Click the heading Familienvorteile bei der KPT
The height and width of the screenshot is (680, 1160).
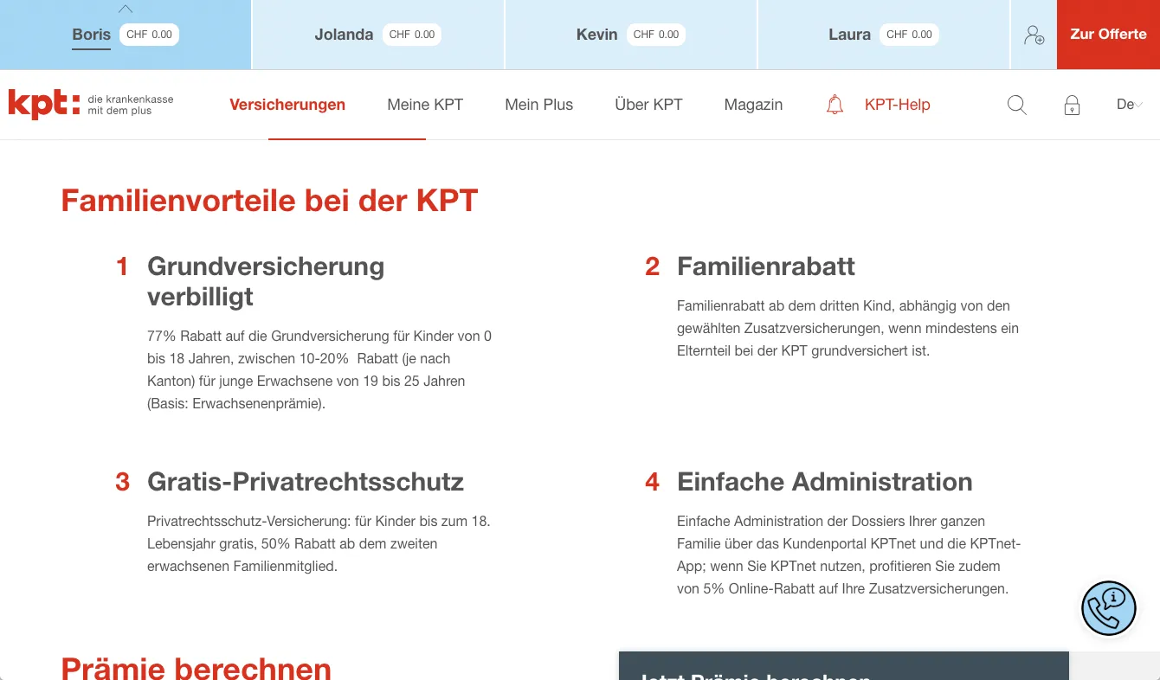coord(269,201)
